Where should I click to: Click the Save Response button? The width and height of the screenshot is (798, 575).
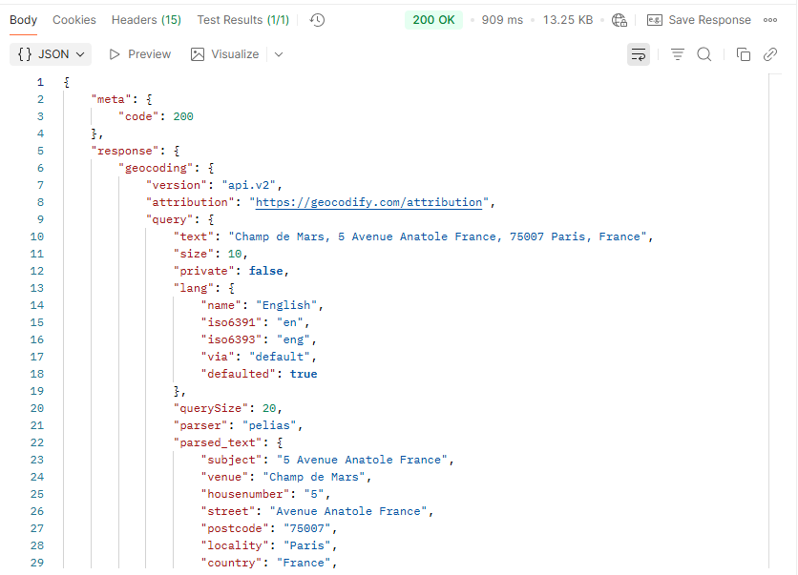pos(699,20)
